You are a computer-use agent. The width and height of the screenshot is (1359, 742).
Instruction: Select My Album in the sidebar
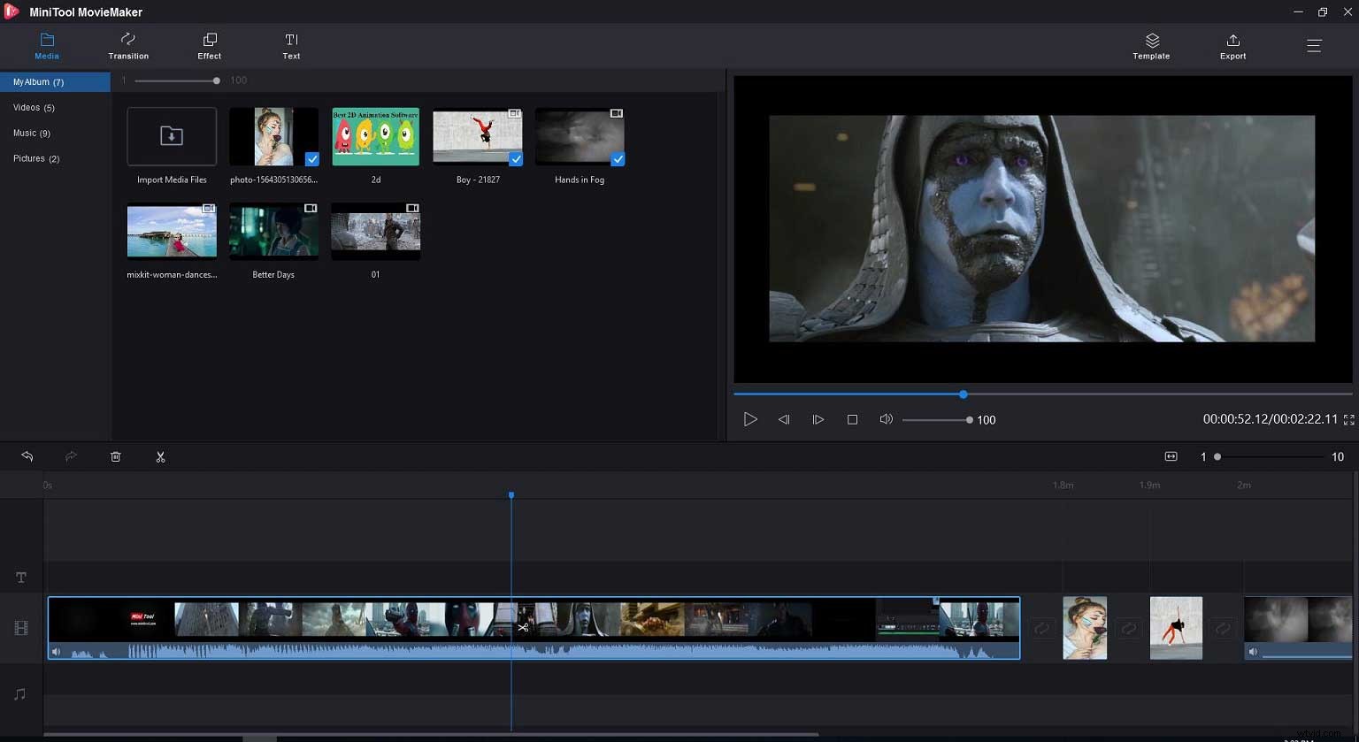click(37, 81)
